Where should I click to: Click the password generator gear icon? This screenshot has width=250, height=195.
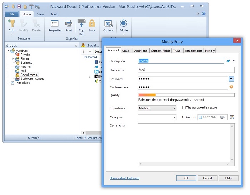point(231,87)
